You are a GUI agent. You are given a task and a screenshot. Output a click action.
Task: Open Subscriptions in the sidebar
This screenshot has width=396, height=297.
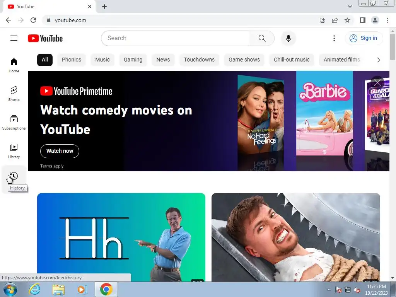[x=14, y=122]
